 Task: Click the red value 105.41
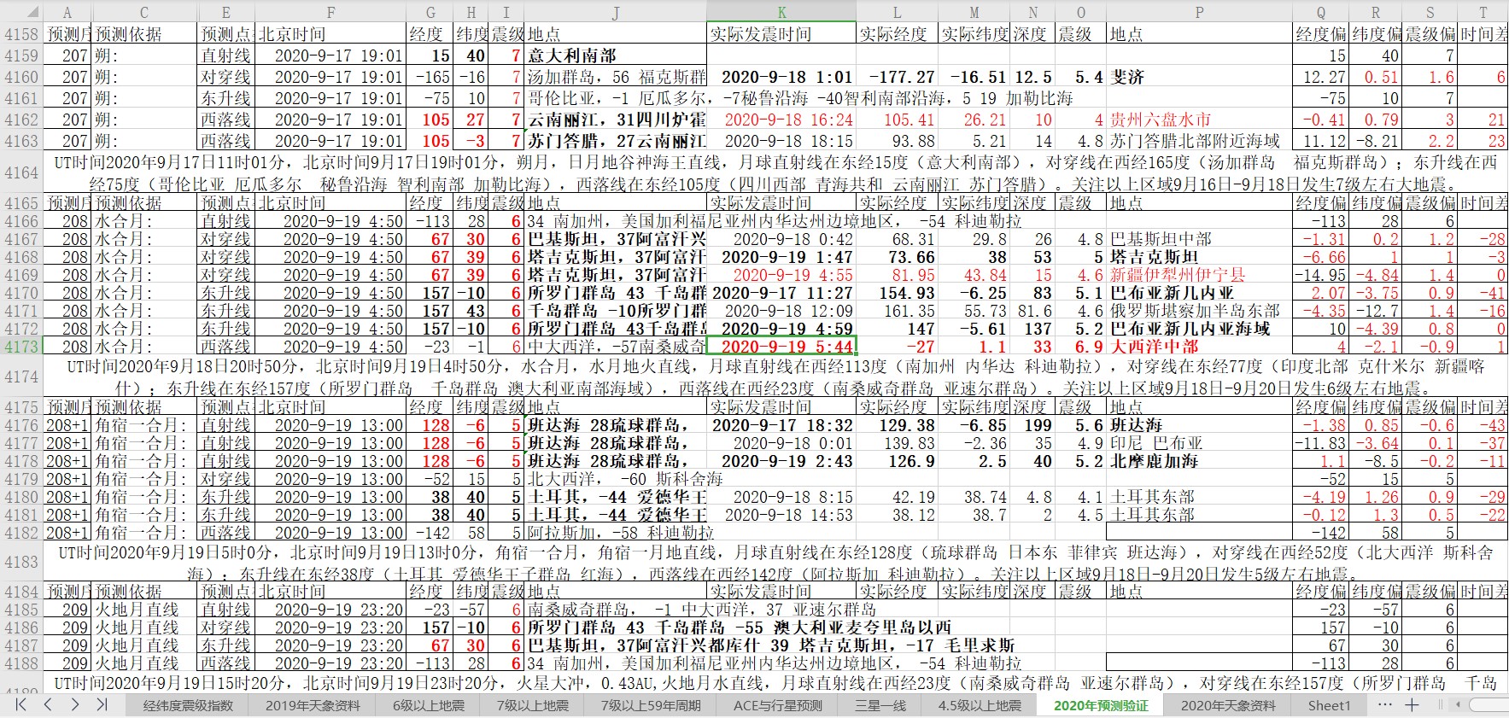tap(897, 120)
